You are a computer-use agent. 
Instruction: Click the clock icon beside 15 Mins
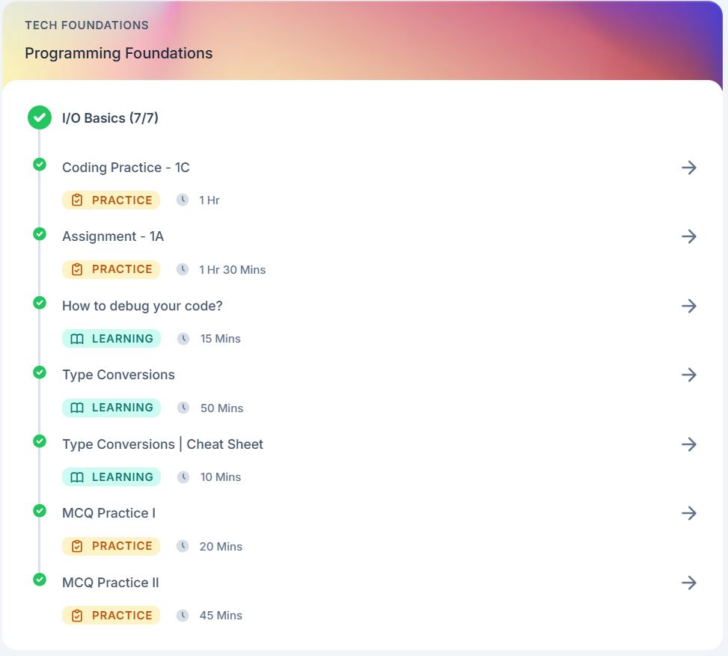click(x=183, y=339)
